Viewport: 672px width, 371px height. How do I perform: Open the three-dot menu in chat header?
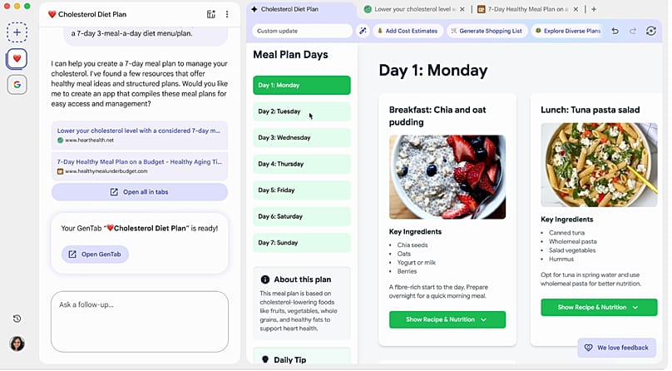click(x=227, y=14)
